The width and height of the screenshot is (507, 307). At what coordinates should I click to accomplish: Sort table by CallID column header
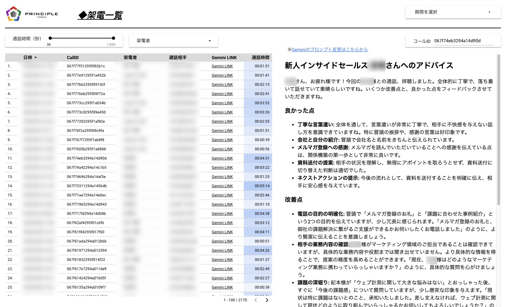click(72, 58)
